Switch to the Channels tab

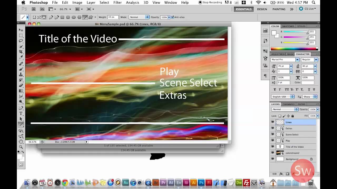point(289,104)
